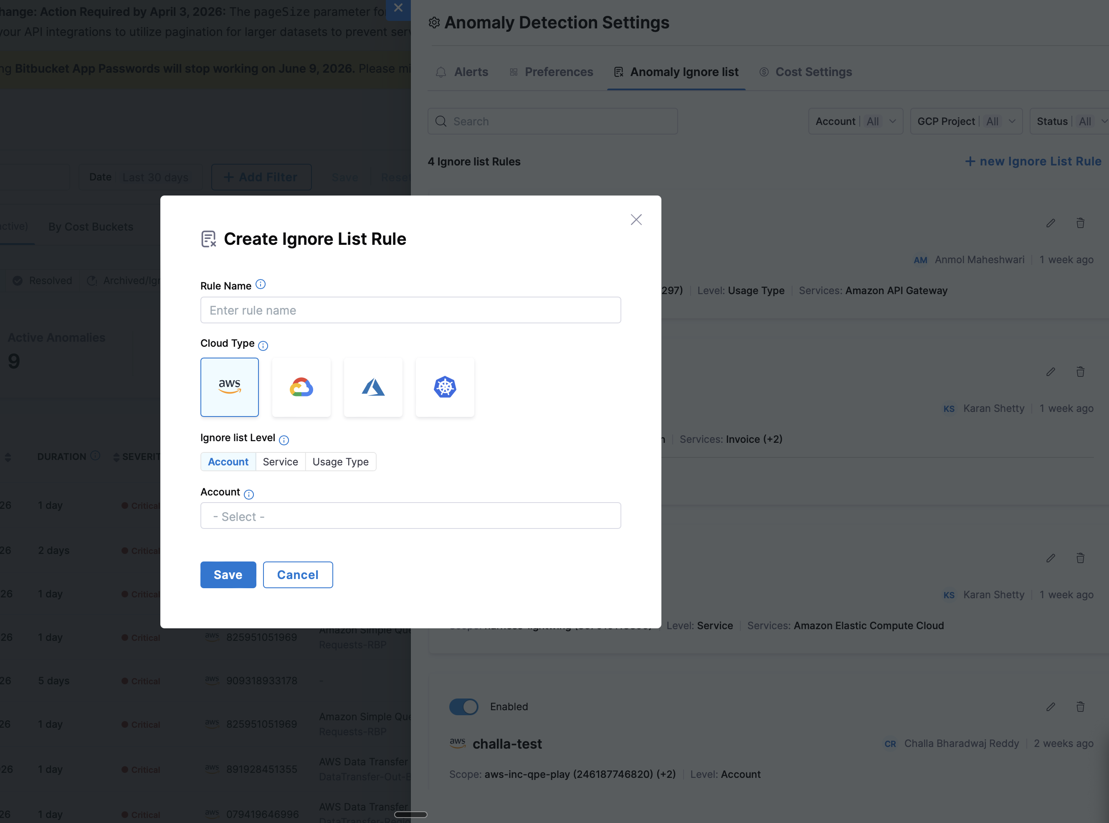Click Rule Name info icon
1109x823 pixels.
tap(261, 284)
